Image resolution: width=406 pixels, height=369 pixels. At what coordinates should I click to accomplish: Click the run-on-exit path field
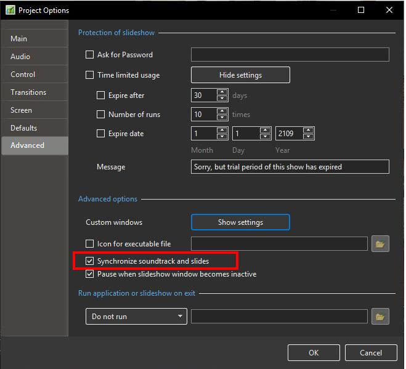[x=279, y=317]
